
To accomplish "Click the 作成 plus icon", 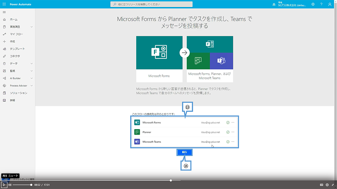I will click(x=4, y=42).
